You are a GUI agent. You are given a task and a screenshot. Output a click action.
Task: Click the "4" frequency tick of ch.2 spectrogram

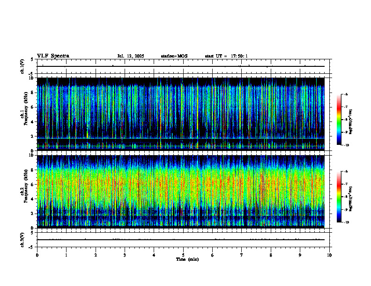[33, 200]
